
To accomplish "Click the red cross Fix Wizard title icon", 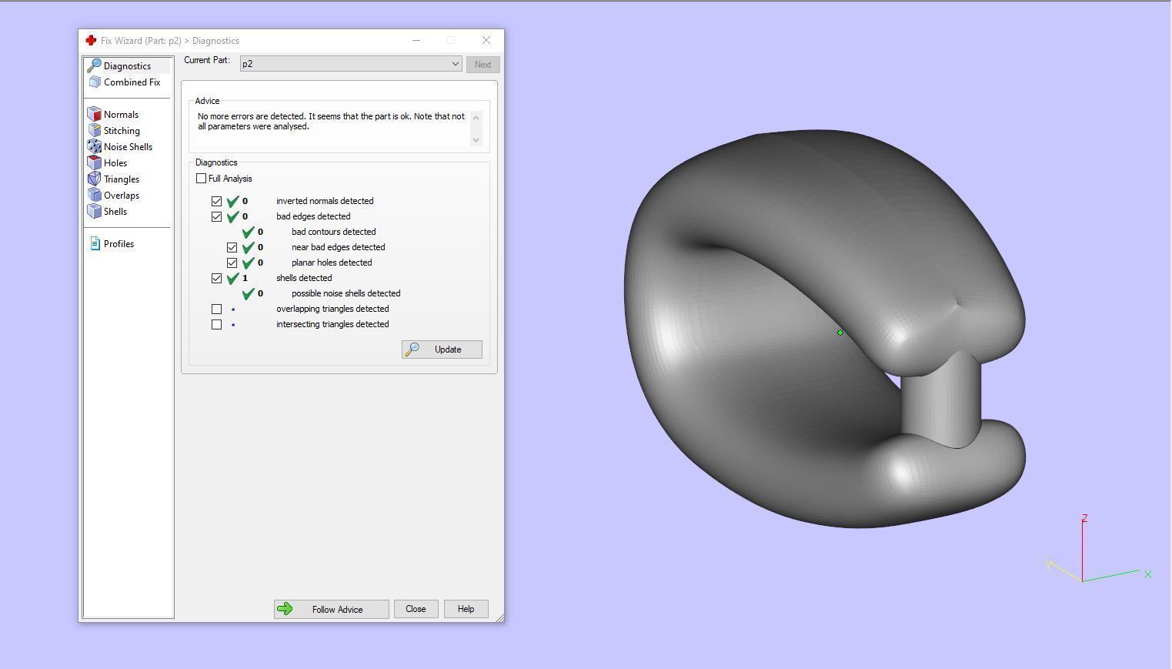I will [x=91, y=41].
